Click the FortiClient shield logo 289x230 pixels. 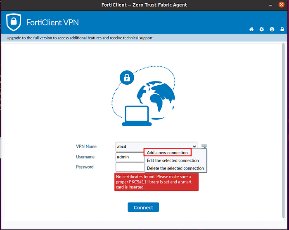[x=14, y=22]
